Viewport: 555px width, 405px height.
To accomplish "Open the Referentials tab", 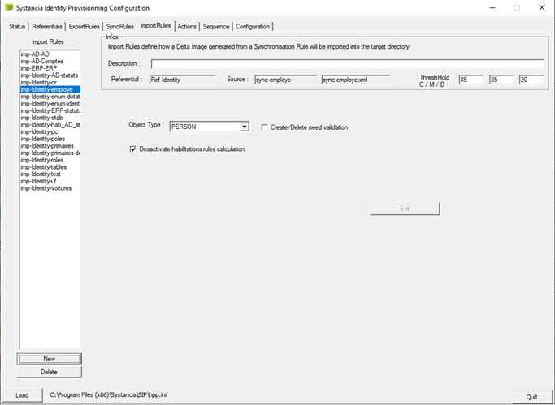I will point(46,27).
